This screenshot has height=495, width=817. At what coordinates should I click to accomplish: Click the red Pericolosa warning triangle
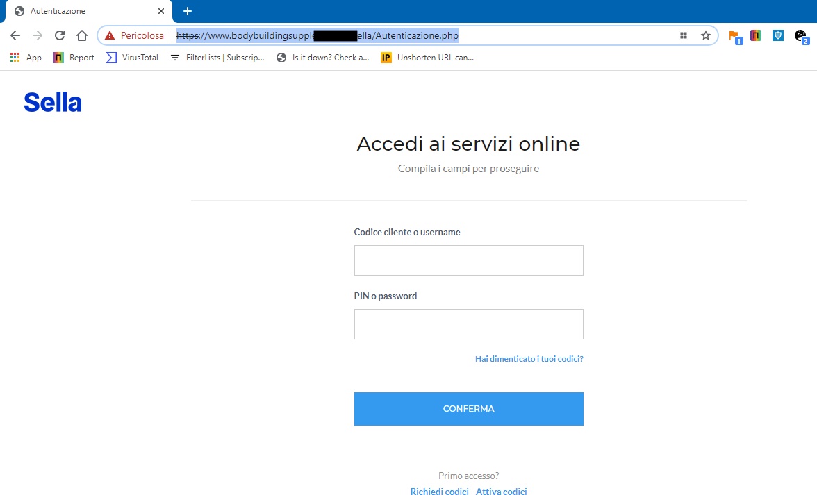tap(110, 35)
